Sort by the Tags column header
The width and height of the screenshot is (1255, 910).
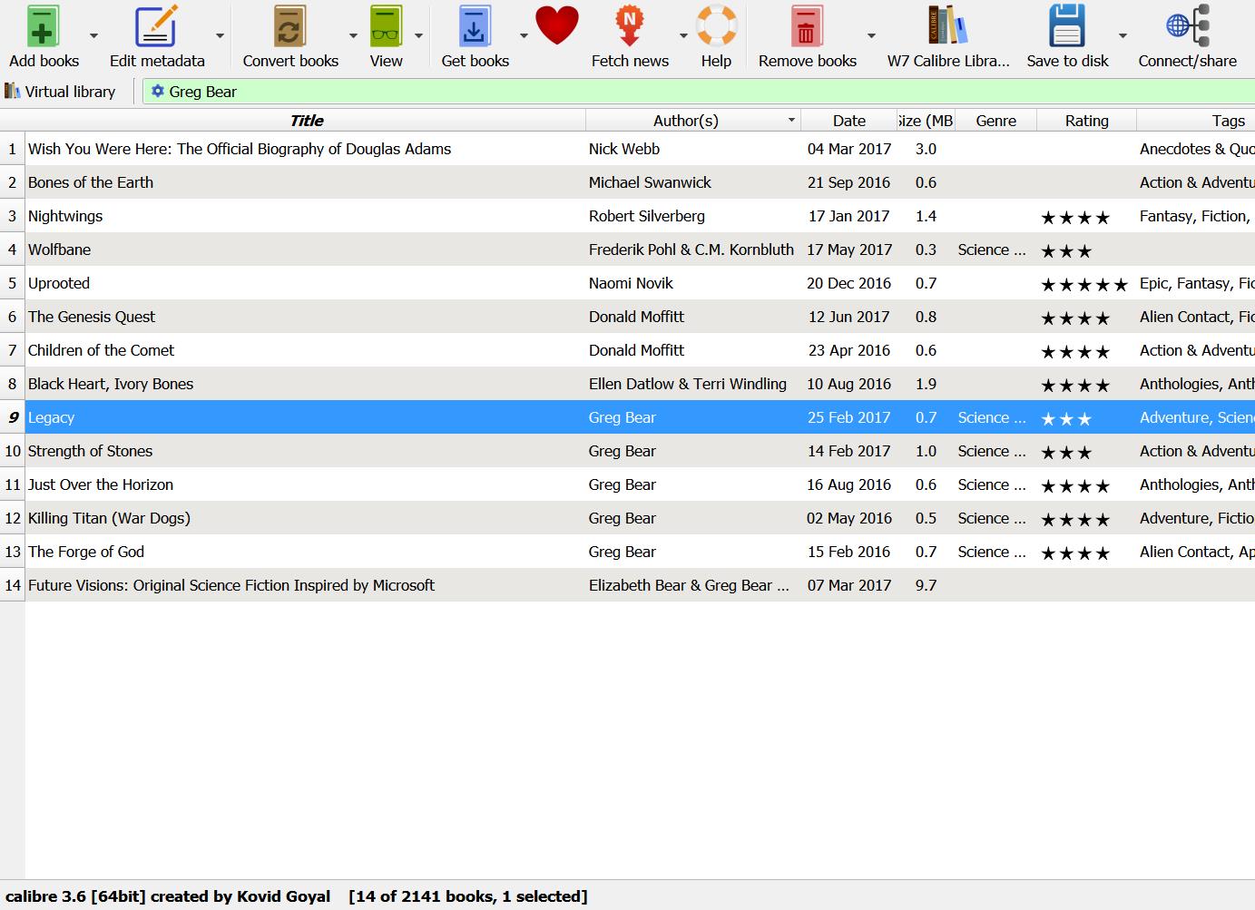click(1196, 121)
